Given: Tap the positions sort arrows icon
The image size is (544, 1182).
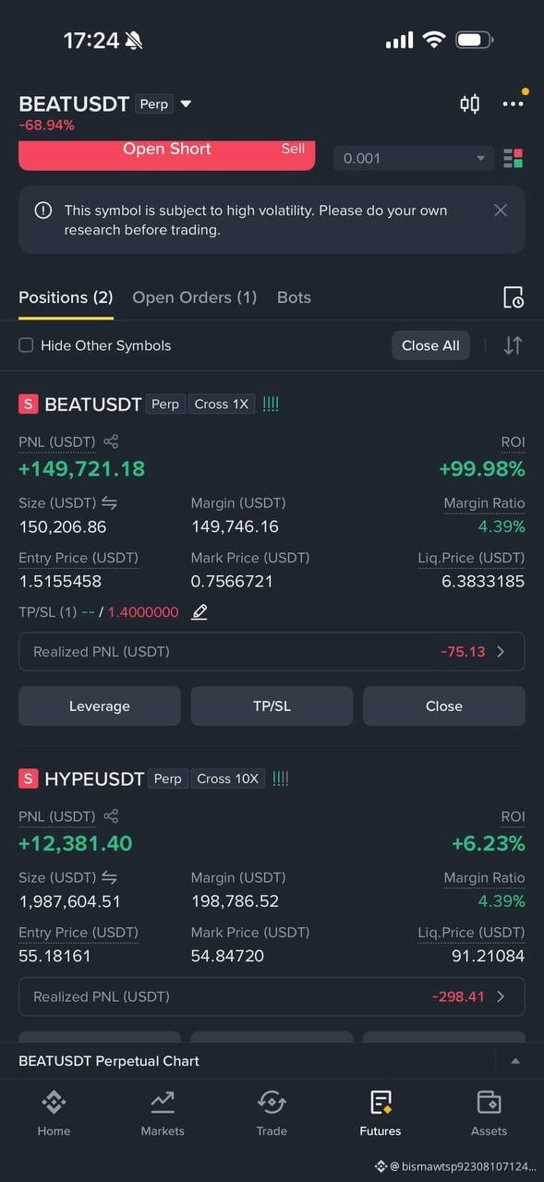Looking at the screenshot, I should click(x=513, y=345).
